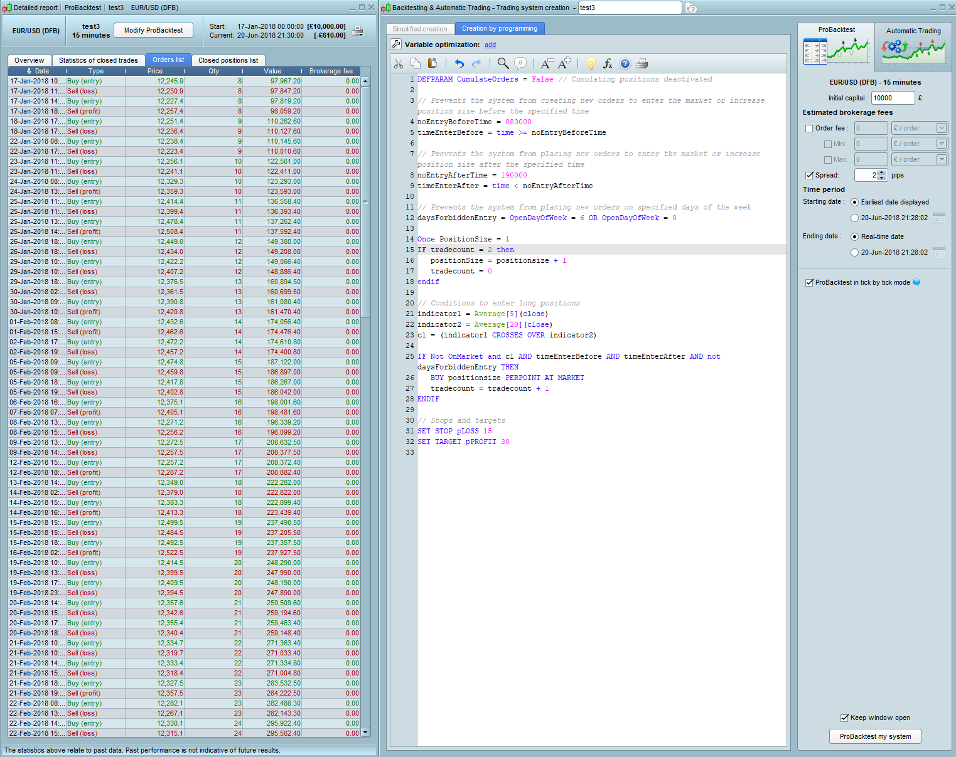
Task: Select custom starting date radio button
Action: pos(854,218)
